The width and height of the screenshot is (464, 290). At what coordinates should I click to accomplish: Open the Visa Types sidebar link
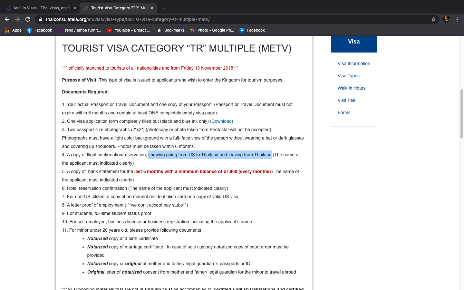tap(349, 76)
